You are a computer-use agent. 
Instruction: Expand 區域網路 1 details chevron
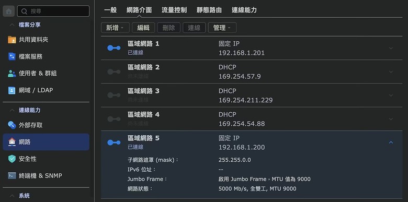tap(391, 48)
